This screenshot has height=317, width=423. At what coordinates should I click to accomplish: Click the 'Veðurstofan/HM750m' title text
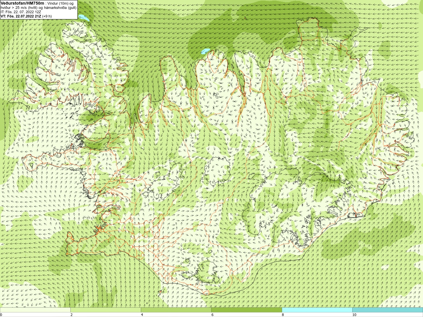(22, 3)
